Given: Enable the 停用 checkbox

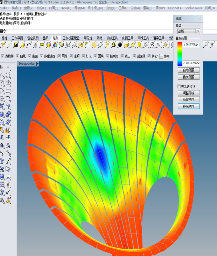Looking at the screenshot, I should tap(161, 56).
